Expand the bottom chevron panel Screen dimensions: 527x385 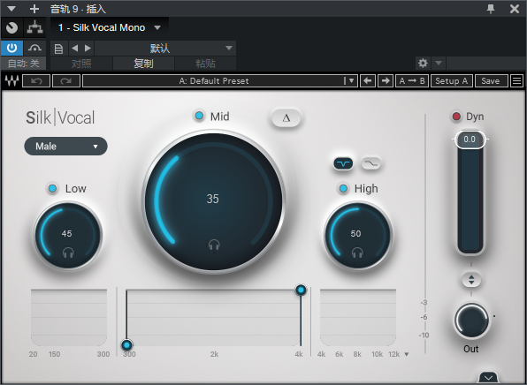(488, 378)
